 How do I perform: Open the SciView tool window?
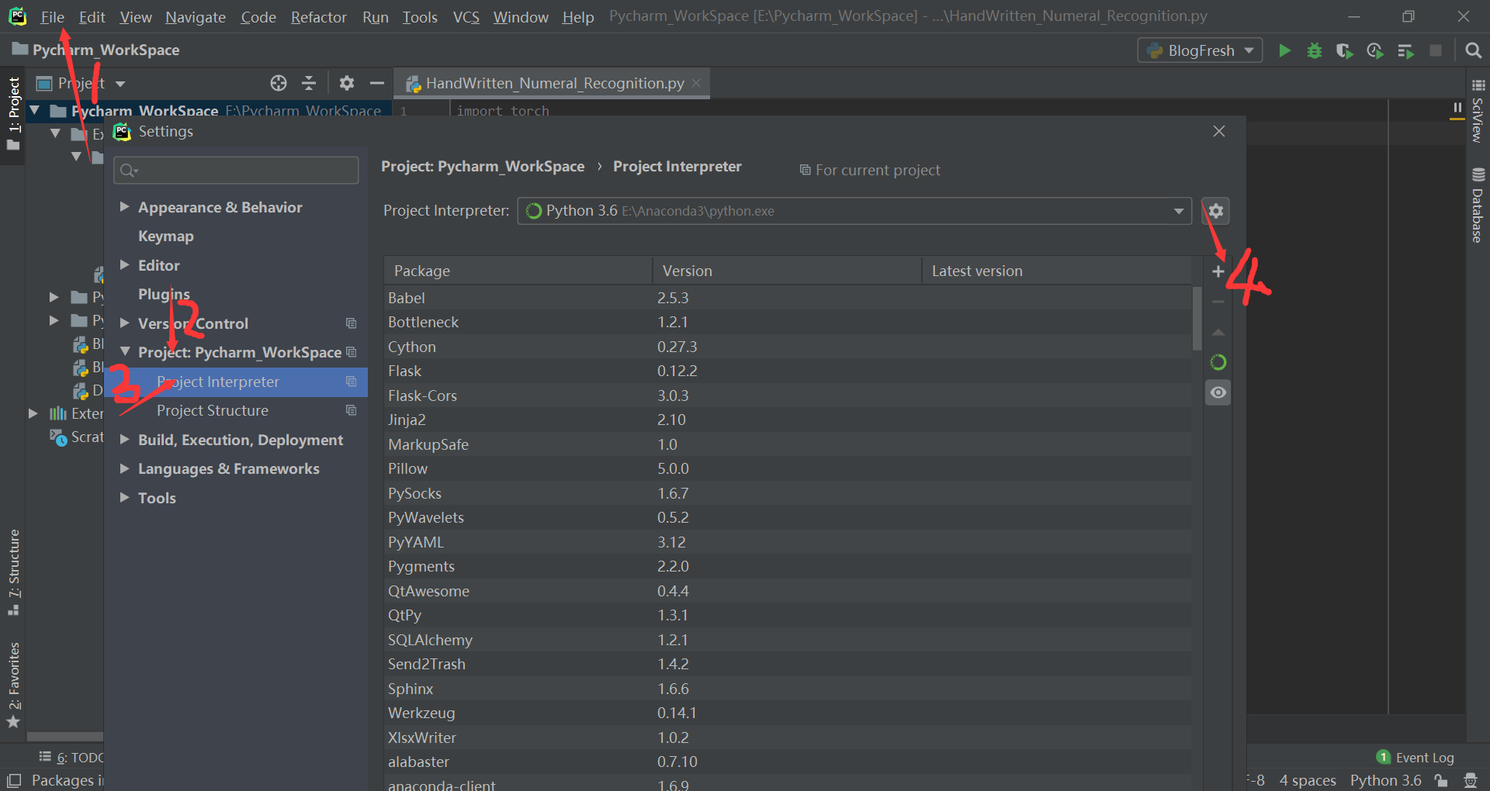[x=1478, y=110]
